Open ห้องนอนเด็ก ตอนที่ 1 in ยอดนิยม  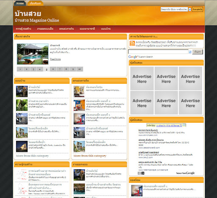[156, 186]
